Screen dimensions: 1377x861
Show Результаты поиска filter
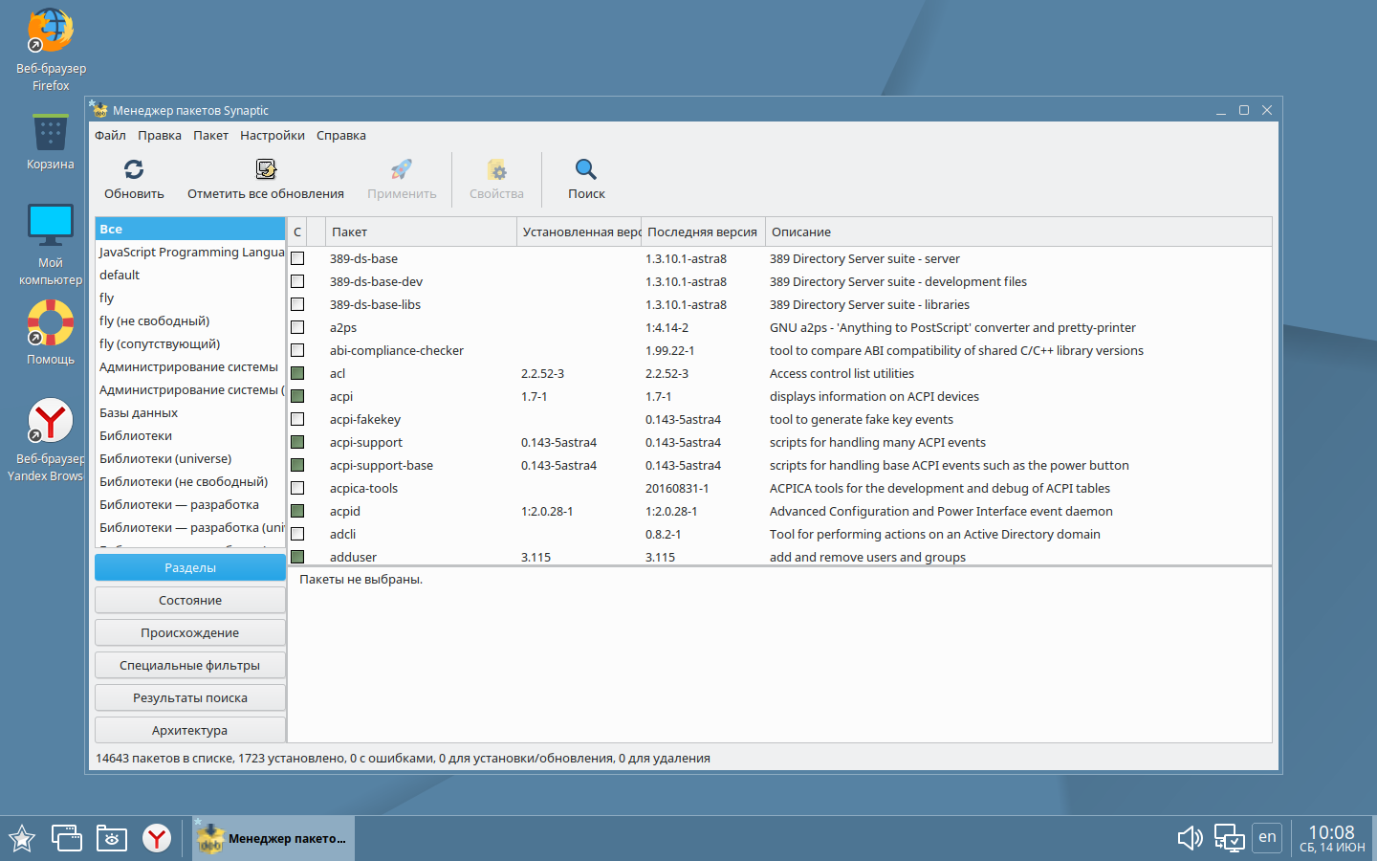pyautogui.click(x=190, y=697)
